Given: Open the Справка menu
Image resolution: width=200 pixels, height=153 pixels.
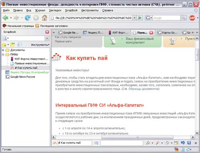Looking at the screenshot, I should 108,10.
